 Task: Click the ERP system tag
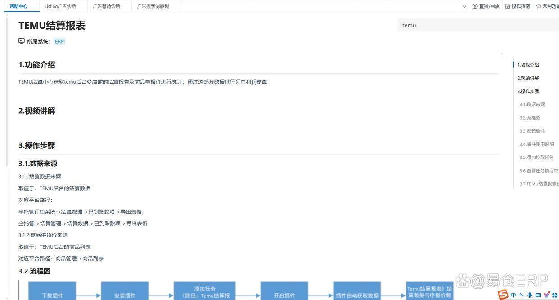click(x=59, y=41)
